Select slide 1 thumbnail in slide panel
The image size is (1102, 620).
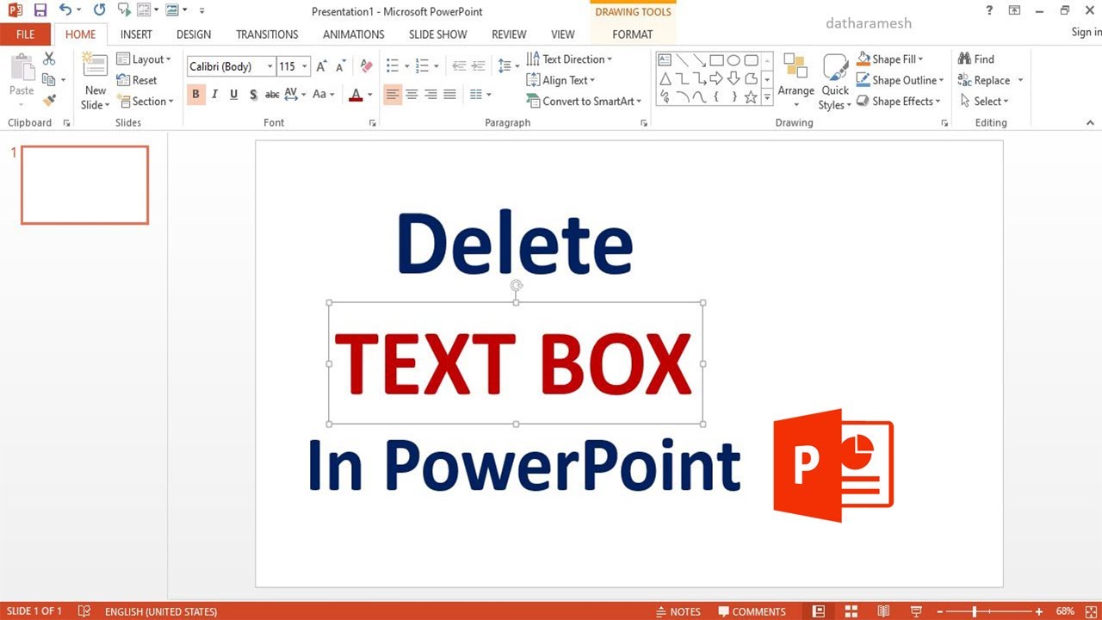pos(84,184)
